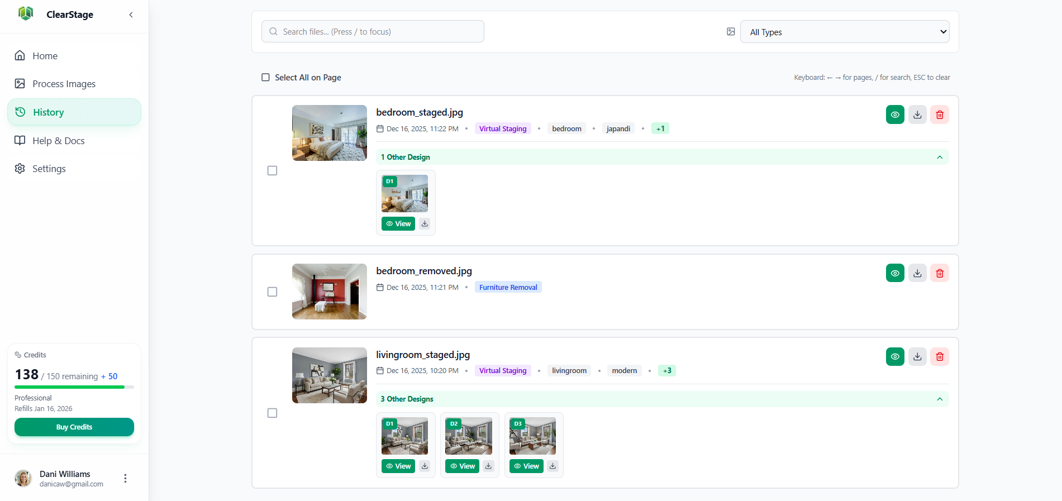Click Dani Williams profile avatar
This screenshot has width=1062, height=501.
coord(23,478)
